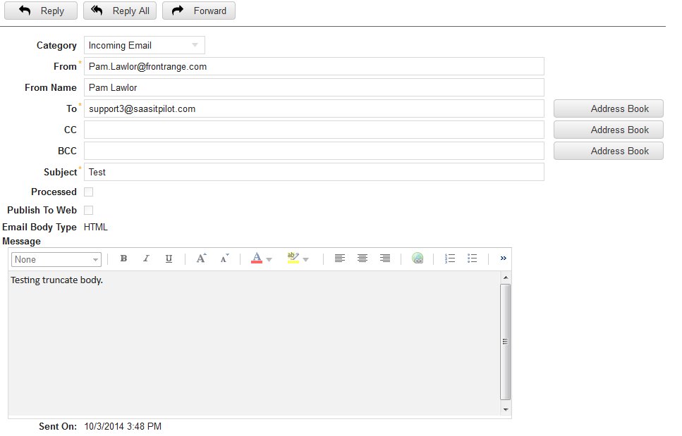This screenshot has width=682, height=436.
Task: Increase the font size of message text
Action: point(201,259)
